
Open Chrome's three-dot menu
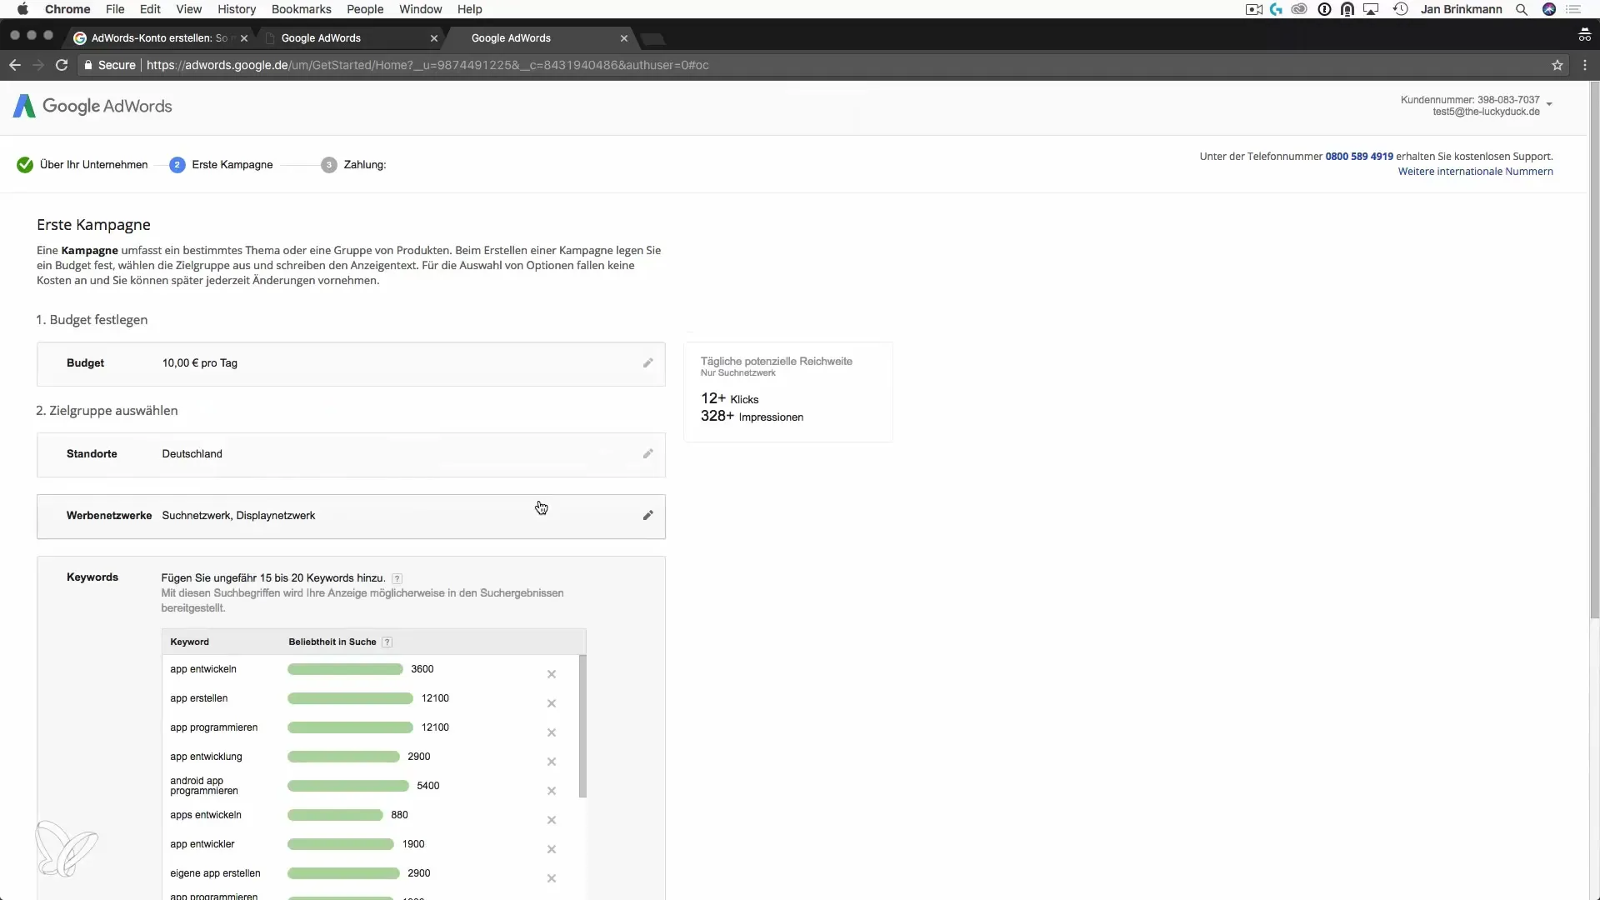1584,65
